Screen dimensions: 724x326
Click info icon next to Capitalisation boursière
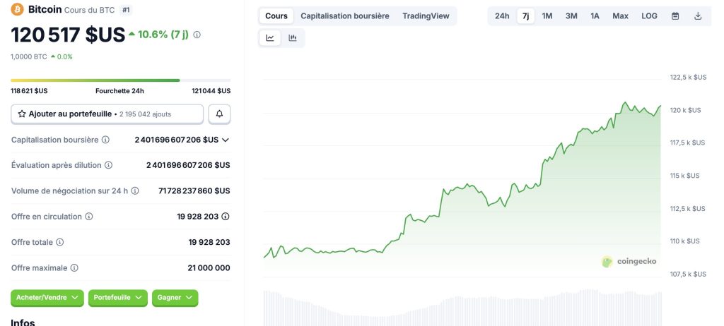105,140
